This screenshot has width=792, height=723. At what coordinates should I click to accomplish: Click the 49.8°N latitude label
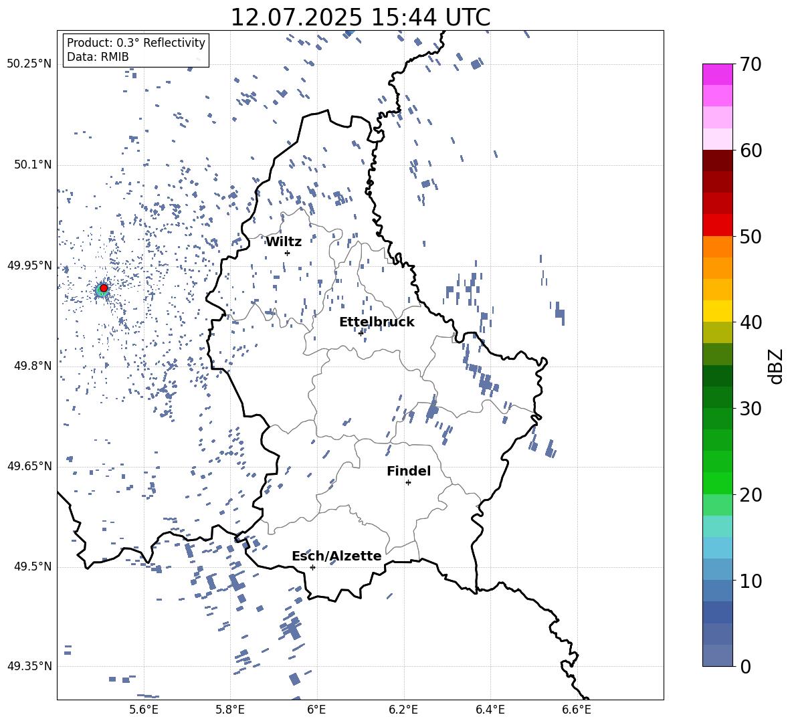[x=33, y=366]
